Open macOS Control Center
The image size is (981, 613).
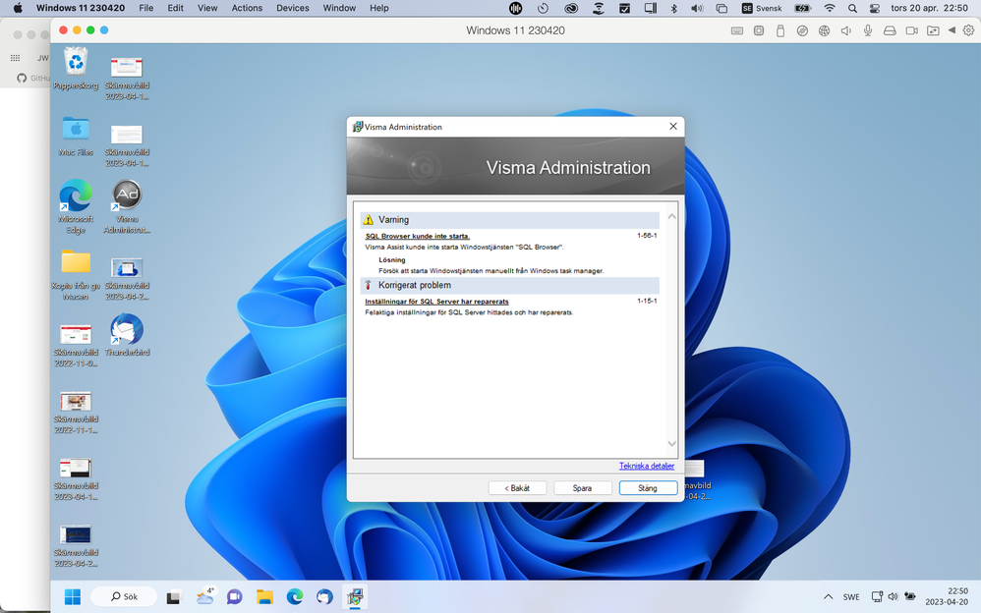click(x=875, y=8)
